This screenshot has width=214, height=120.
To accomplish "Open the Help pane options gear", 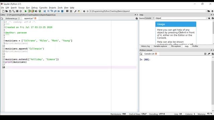I will (213, 18).
